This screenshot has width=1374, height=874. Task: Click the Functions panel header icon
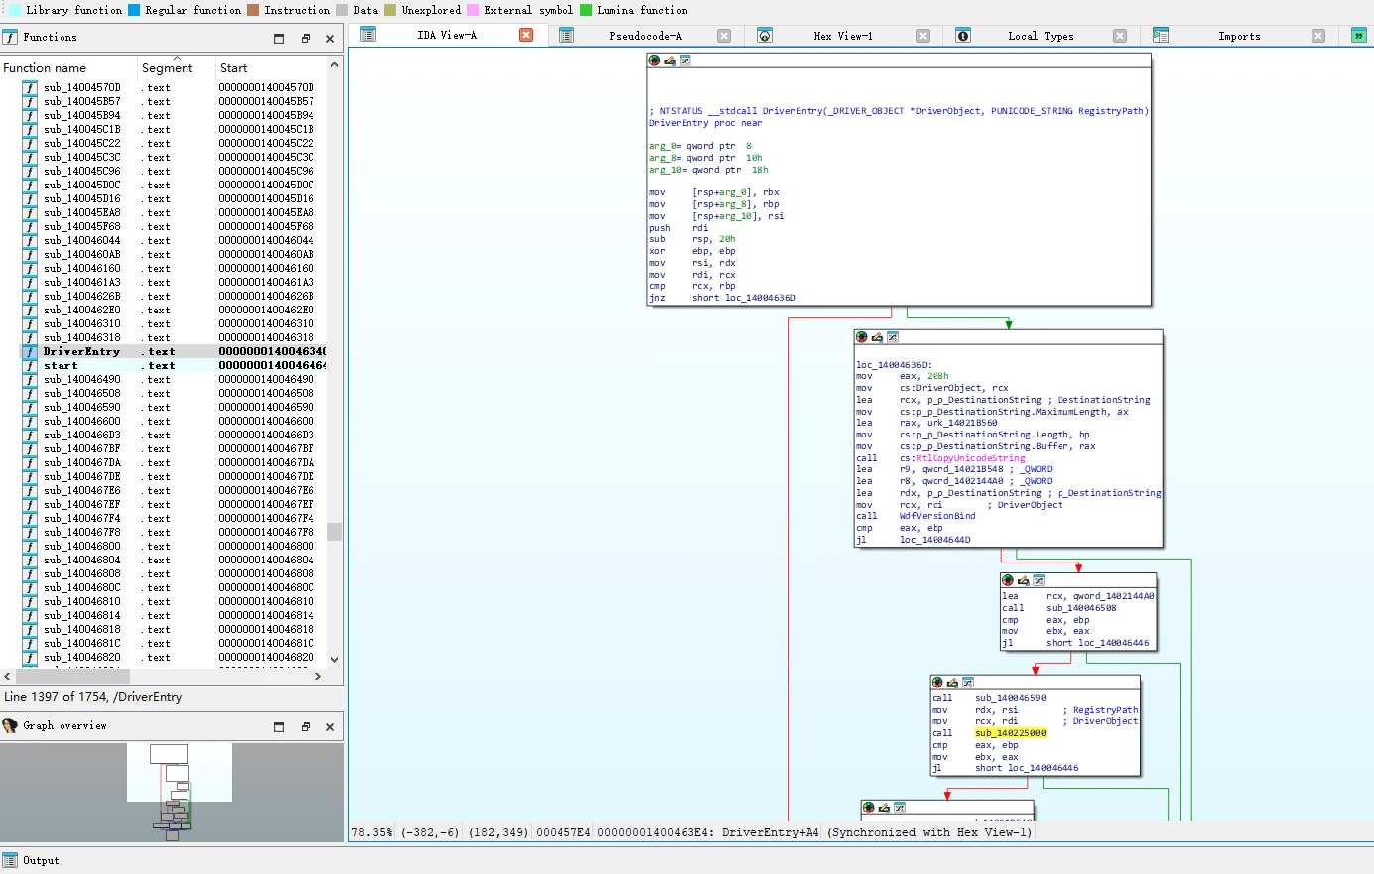[x=10, y=37]
